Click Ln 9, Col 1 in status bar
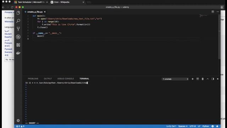Image resolution: width=227 pixels, height=128 pixels. point(171,126)
